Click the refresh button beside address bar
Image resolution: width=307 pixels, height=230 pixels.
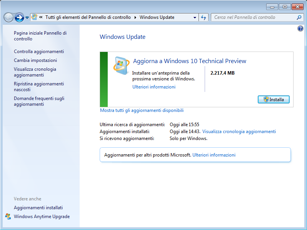pyautogui.click(x=204, y=17)
